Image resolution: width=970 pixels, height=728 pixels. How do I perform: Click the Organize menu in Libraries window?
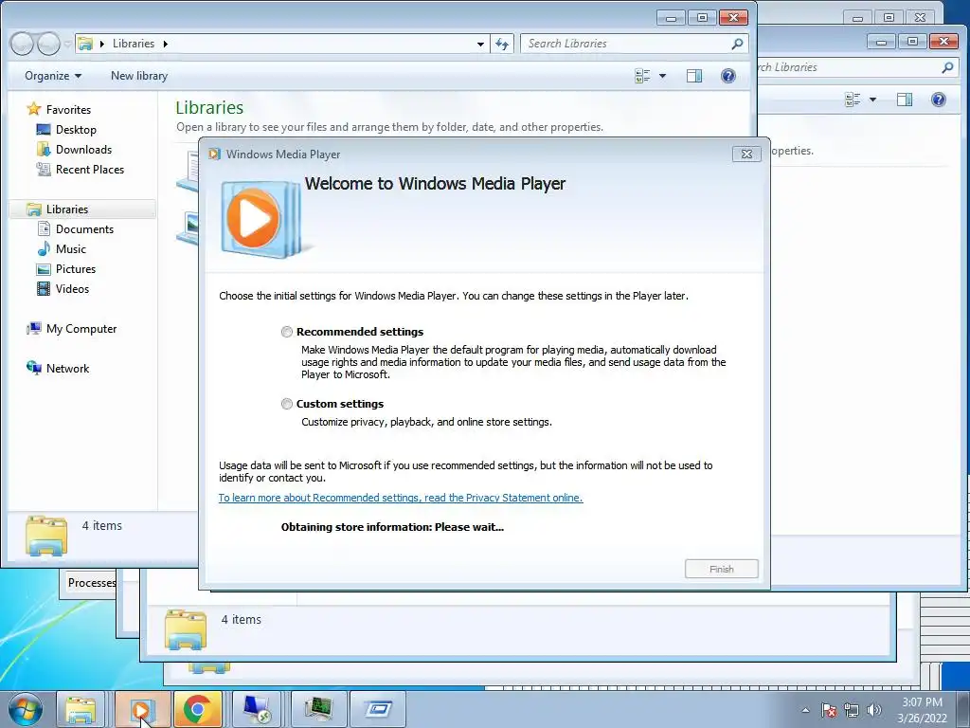(x=53, y=76)
